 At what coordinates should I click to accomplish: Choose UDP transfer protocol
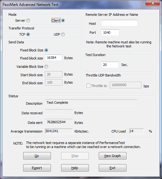63,34
